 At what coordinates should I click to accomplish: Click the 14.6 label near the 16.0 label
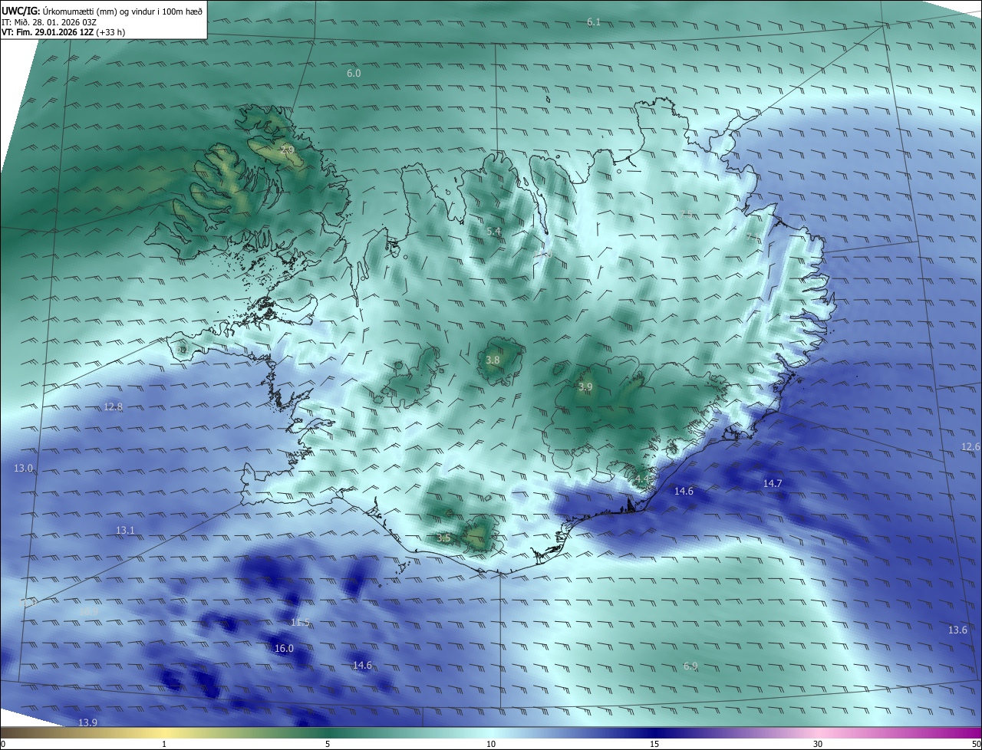[x=362, y=666]
